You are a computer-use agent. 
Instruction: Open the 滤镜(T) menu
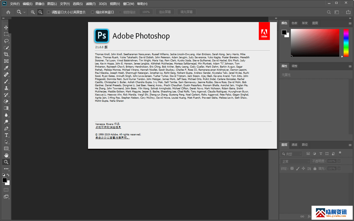tap(91, 4)
